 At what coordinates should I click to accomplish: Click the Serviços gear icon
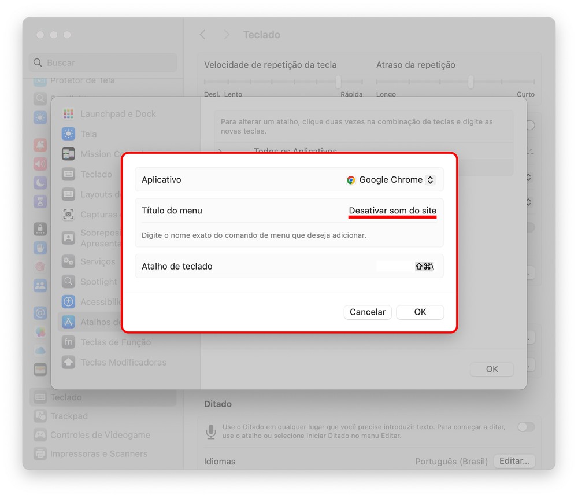(68, 261)
